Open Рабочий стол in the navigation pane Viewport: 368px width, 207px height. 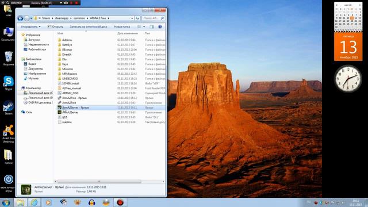pyautogui.click(x=37, y=49)
